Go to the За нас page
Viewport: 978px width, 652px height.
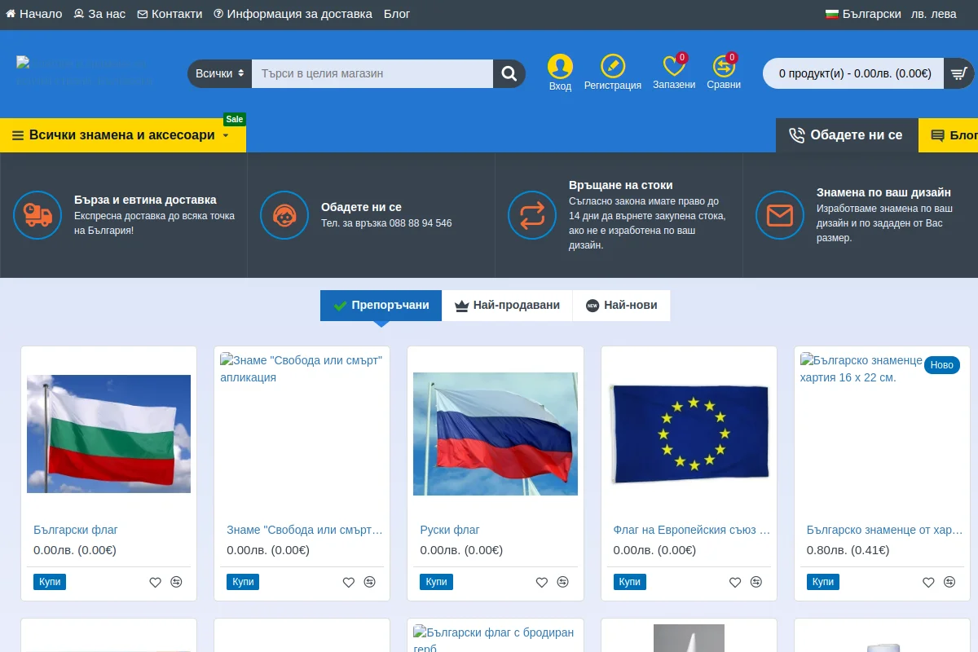tap(99, 14)
